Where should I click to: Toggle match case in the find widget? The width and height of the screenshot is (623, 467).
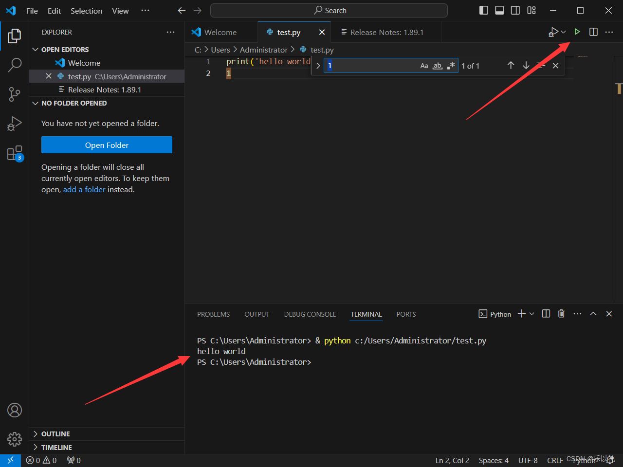tap(424, 65)
